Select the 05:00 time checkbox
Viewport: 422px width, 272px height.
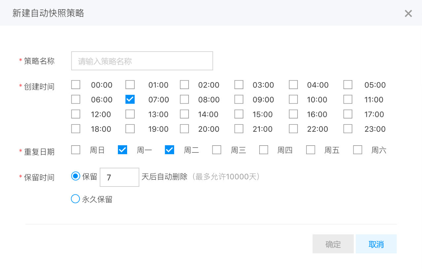point(348,85)
